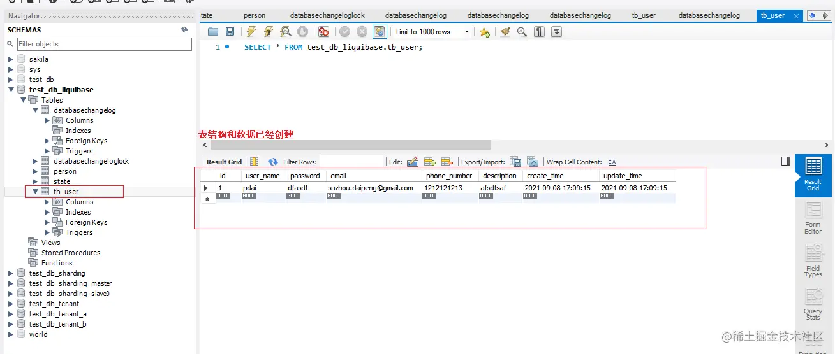Image resolution: width=835 pixels, height=354 pixels.
Task: Click the editor horizontal scrollbar thumb
Action: (x=350, y=145)
